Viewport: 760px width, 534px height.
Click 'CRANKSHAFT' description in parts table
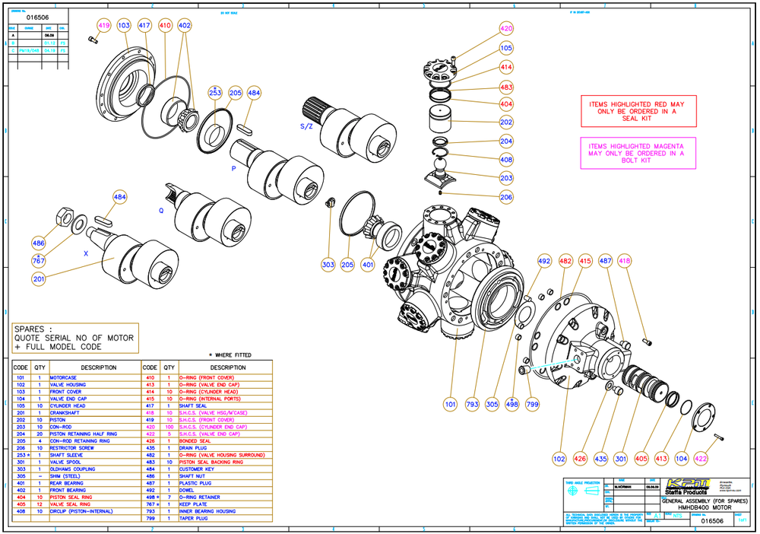pos(65,413)
